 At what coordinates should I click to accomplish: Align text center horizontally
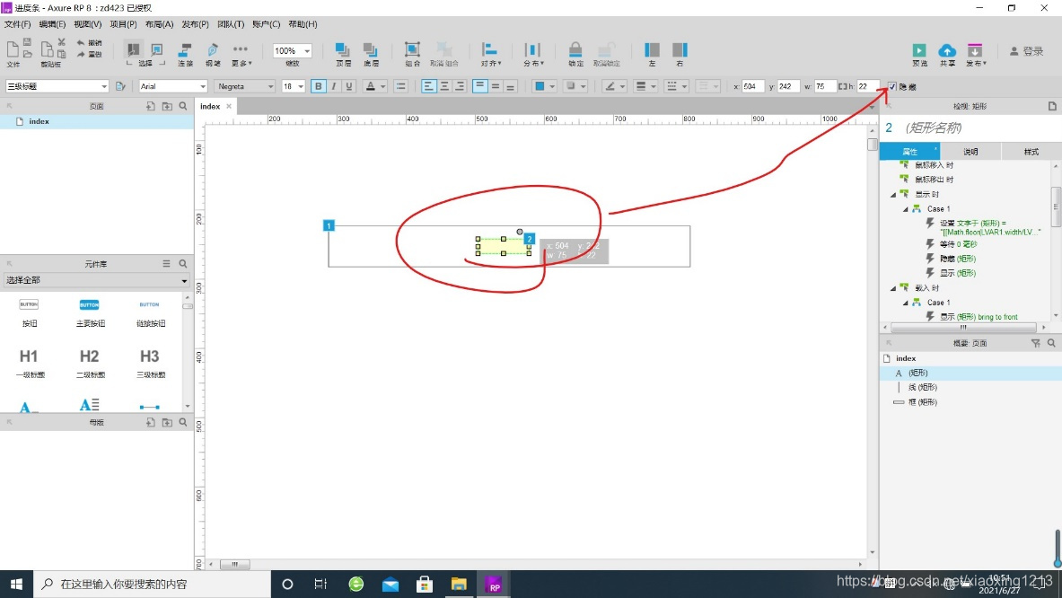[444, 86]
